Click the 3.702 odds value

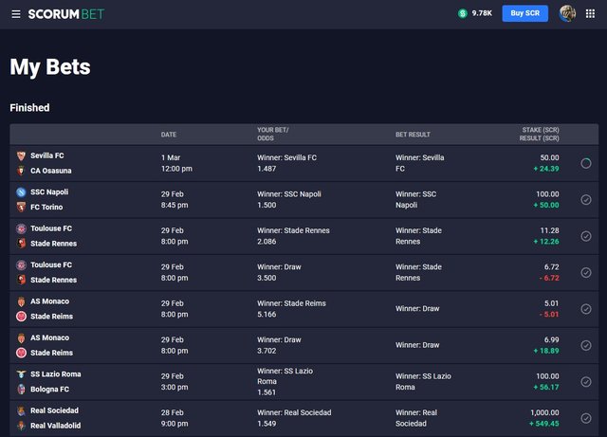tap(267, 351)
